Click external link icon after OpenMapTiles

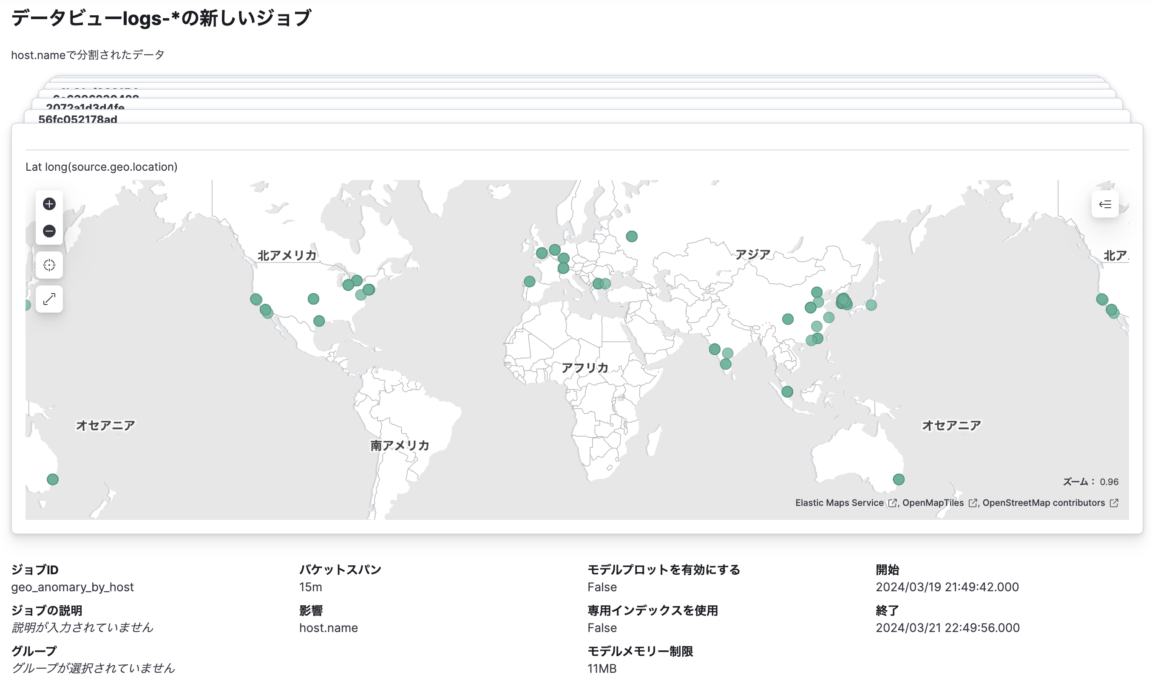(972, 503)
